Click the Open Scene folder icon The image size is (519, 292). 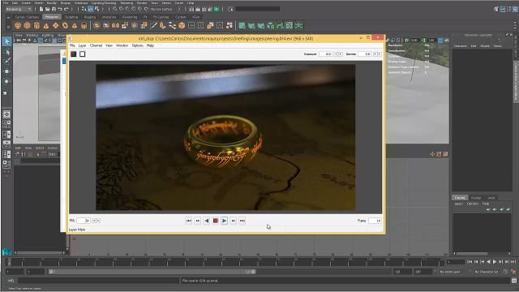tap(48, 9)
